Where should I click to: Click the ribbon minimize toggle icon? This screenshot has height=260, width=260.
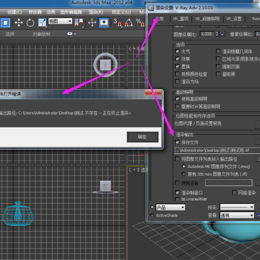70,34
